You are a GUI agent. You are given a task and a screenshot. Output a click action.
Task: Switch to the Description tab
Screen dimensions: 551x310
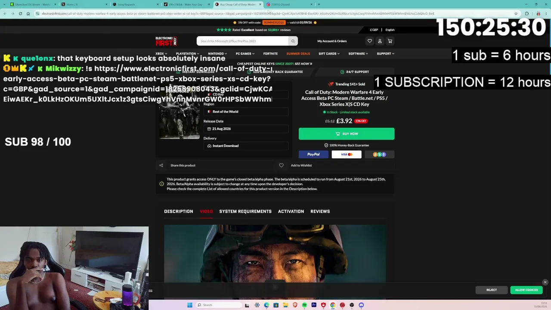click(178, 211)
